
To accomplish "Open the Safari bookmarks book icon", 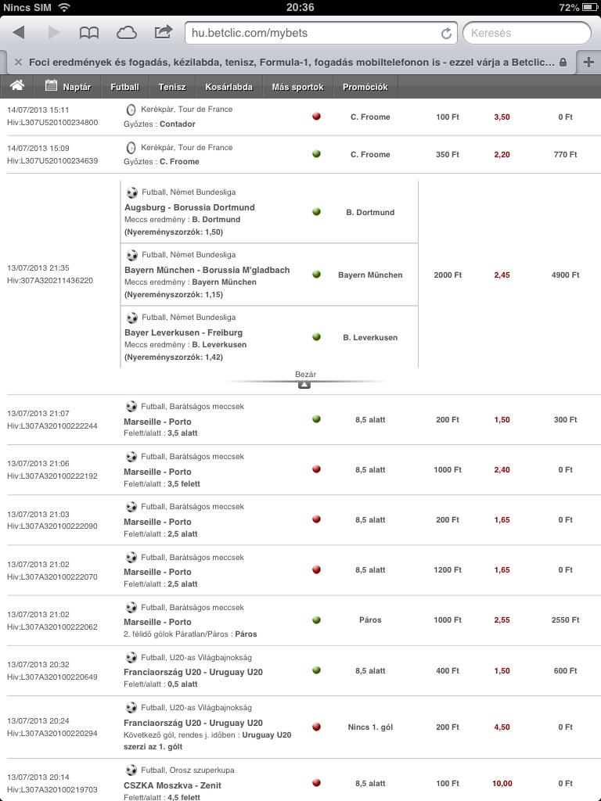I will coord(89,32).
